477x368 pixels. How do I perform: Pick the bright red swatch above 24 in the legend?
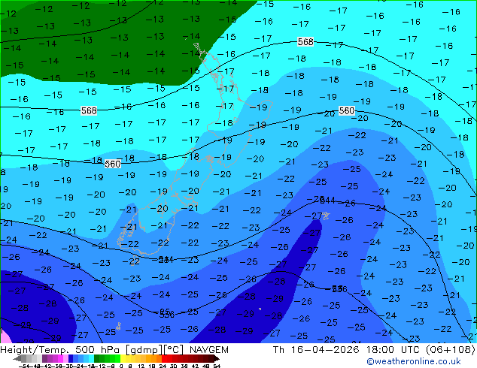(164, 358)
